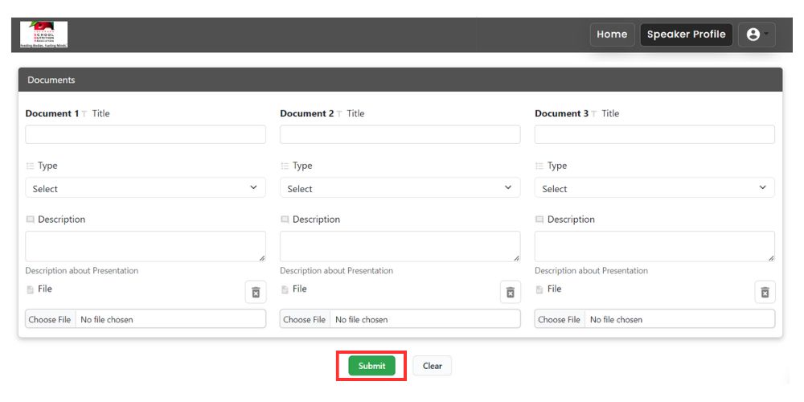Delete Document 2 file using trash icon
Viewport: 804px width, 402px height.
pos(510,292)
